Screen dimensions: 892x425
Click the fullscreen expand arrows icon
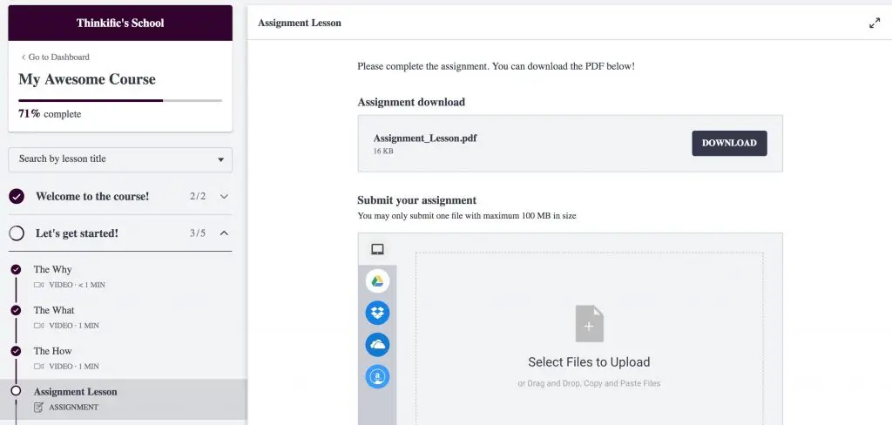pyautogui.click(x=875, y=24)
